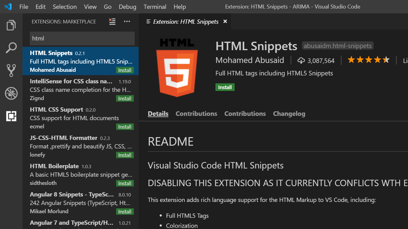Select HTML CSS Support list item
Screen dimensions: 408x229
tap(80, 117)
